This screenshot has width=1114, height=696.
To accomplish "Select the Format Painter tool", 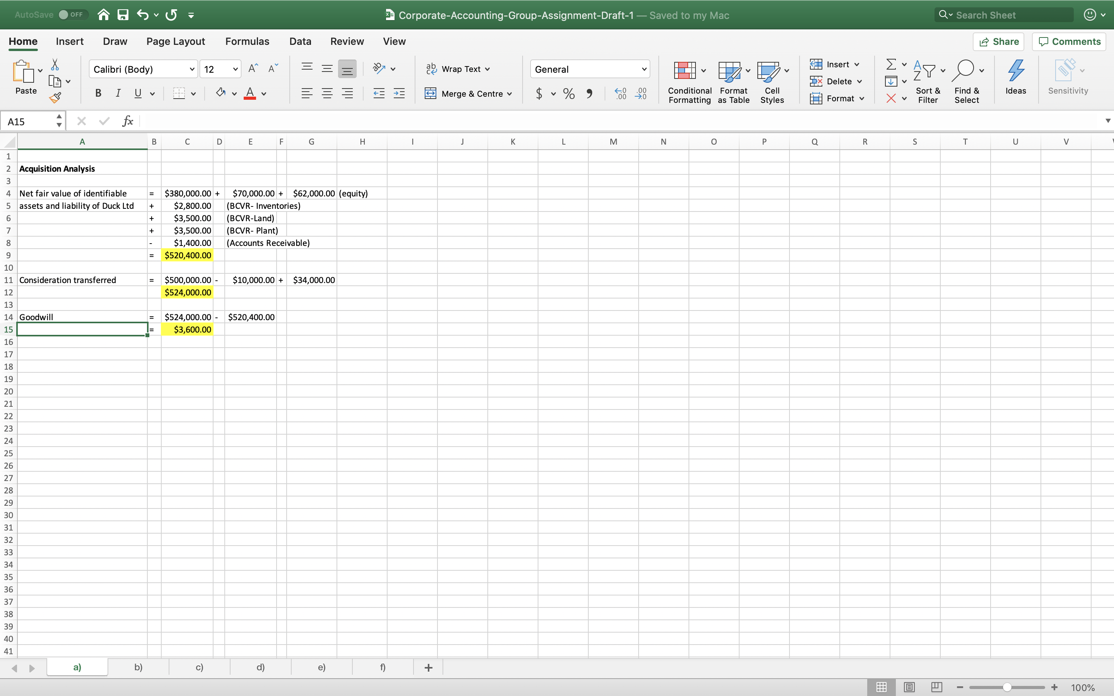I will pos(55,97).
